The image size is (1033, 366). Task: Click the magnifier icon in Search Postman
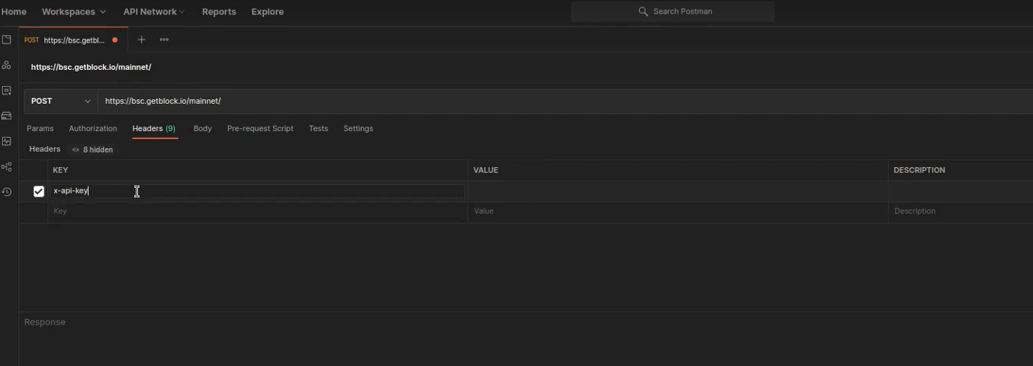click(643, 12)
